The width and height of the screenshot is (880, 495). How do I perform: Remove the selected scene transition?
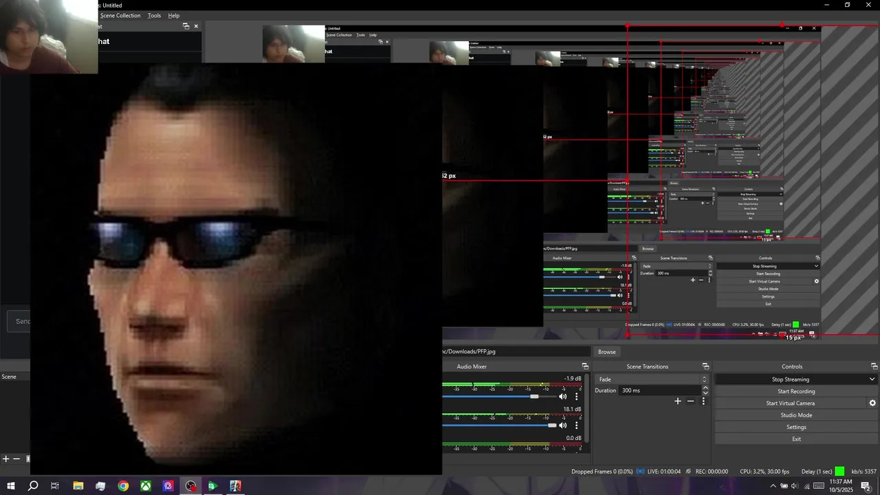point(691,401)
